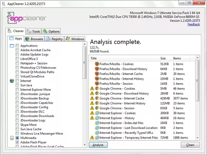Open the Feedback link
The width and height of the screenshot is (207, 155).
194,24
